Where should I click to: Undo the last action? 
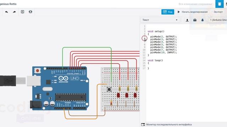coord(6,12)
